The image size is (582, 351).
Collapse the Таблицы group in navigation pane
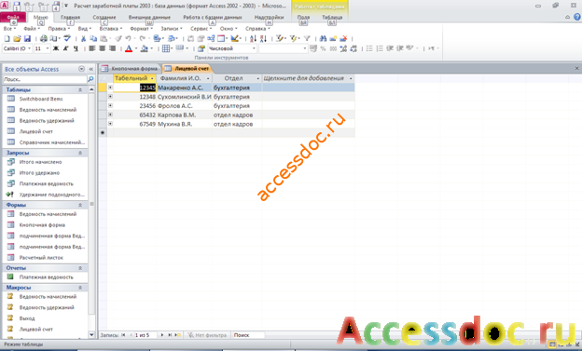click(80, 89)
